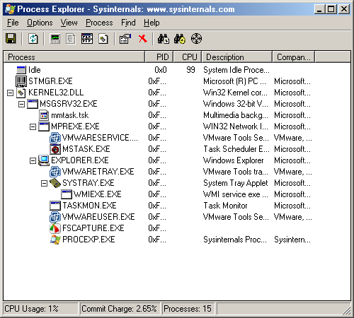Open the Options menu

pos(40,23)
